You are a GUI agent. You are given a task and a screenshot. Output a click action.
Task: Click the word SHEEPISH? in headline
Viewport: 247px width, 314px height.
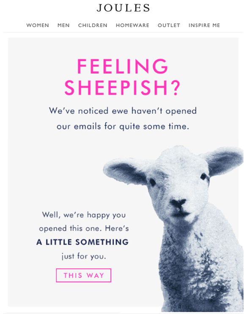click(x=123, y=88)
